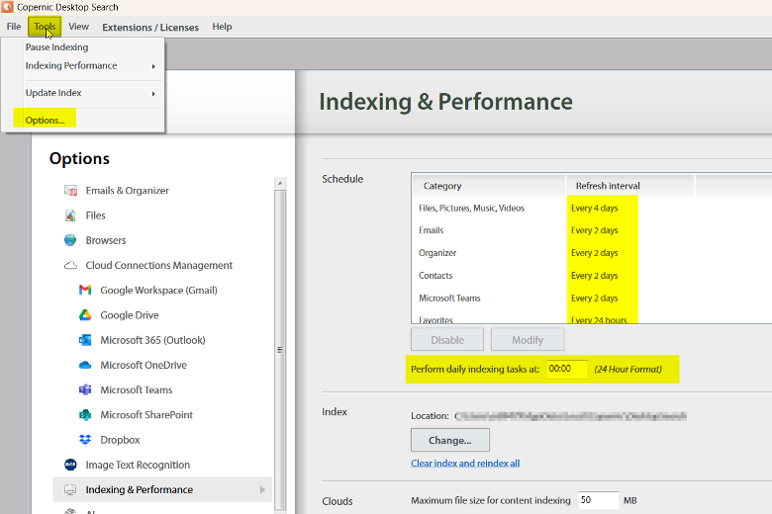Click the Indexing & Performance monitor icon
Image resolution: width=772 pixels, height=514 pixels.
(x=70, y=489)
